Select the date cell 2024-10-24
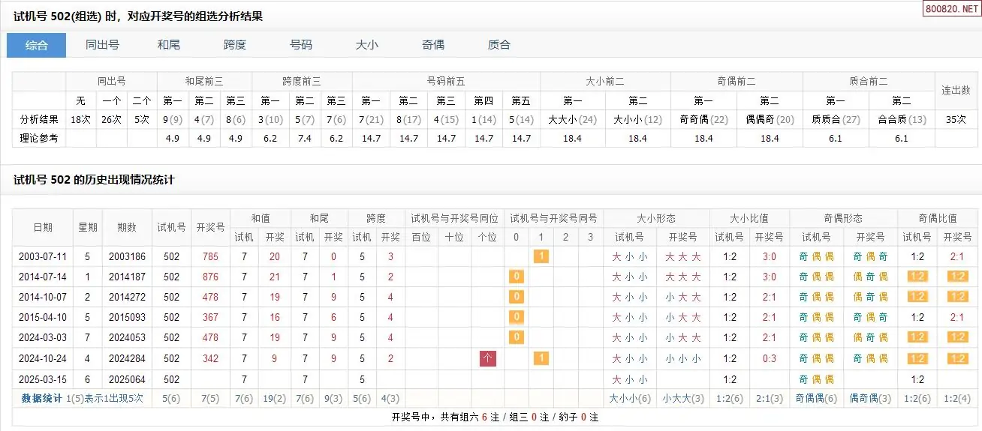 click(x=44, y=358)
